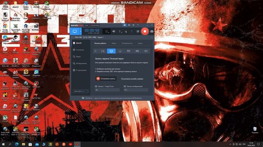Image resolution: width=263 pixels, height=147 pixels.
Task: Switch to the Audio tab in Home
Action: [140, 43]
